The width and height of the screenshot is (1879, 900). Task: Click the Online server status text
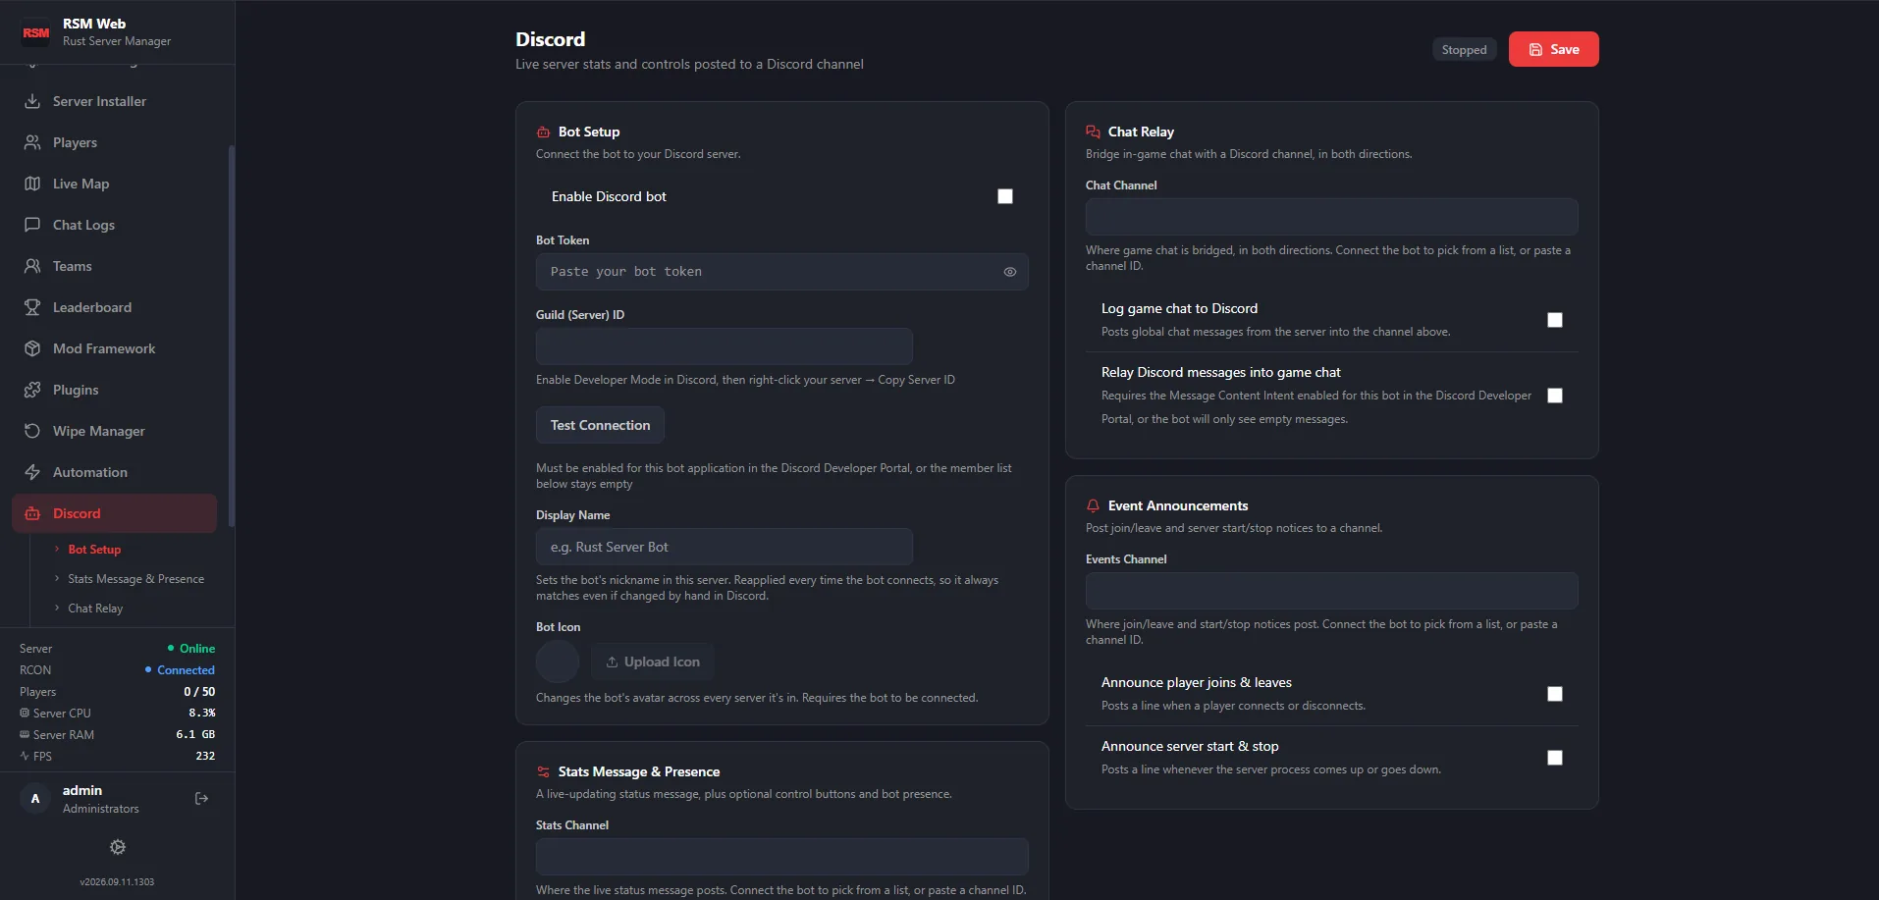click(x=197, y=649)
